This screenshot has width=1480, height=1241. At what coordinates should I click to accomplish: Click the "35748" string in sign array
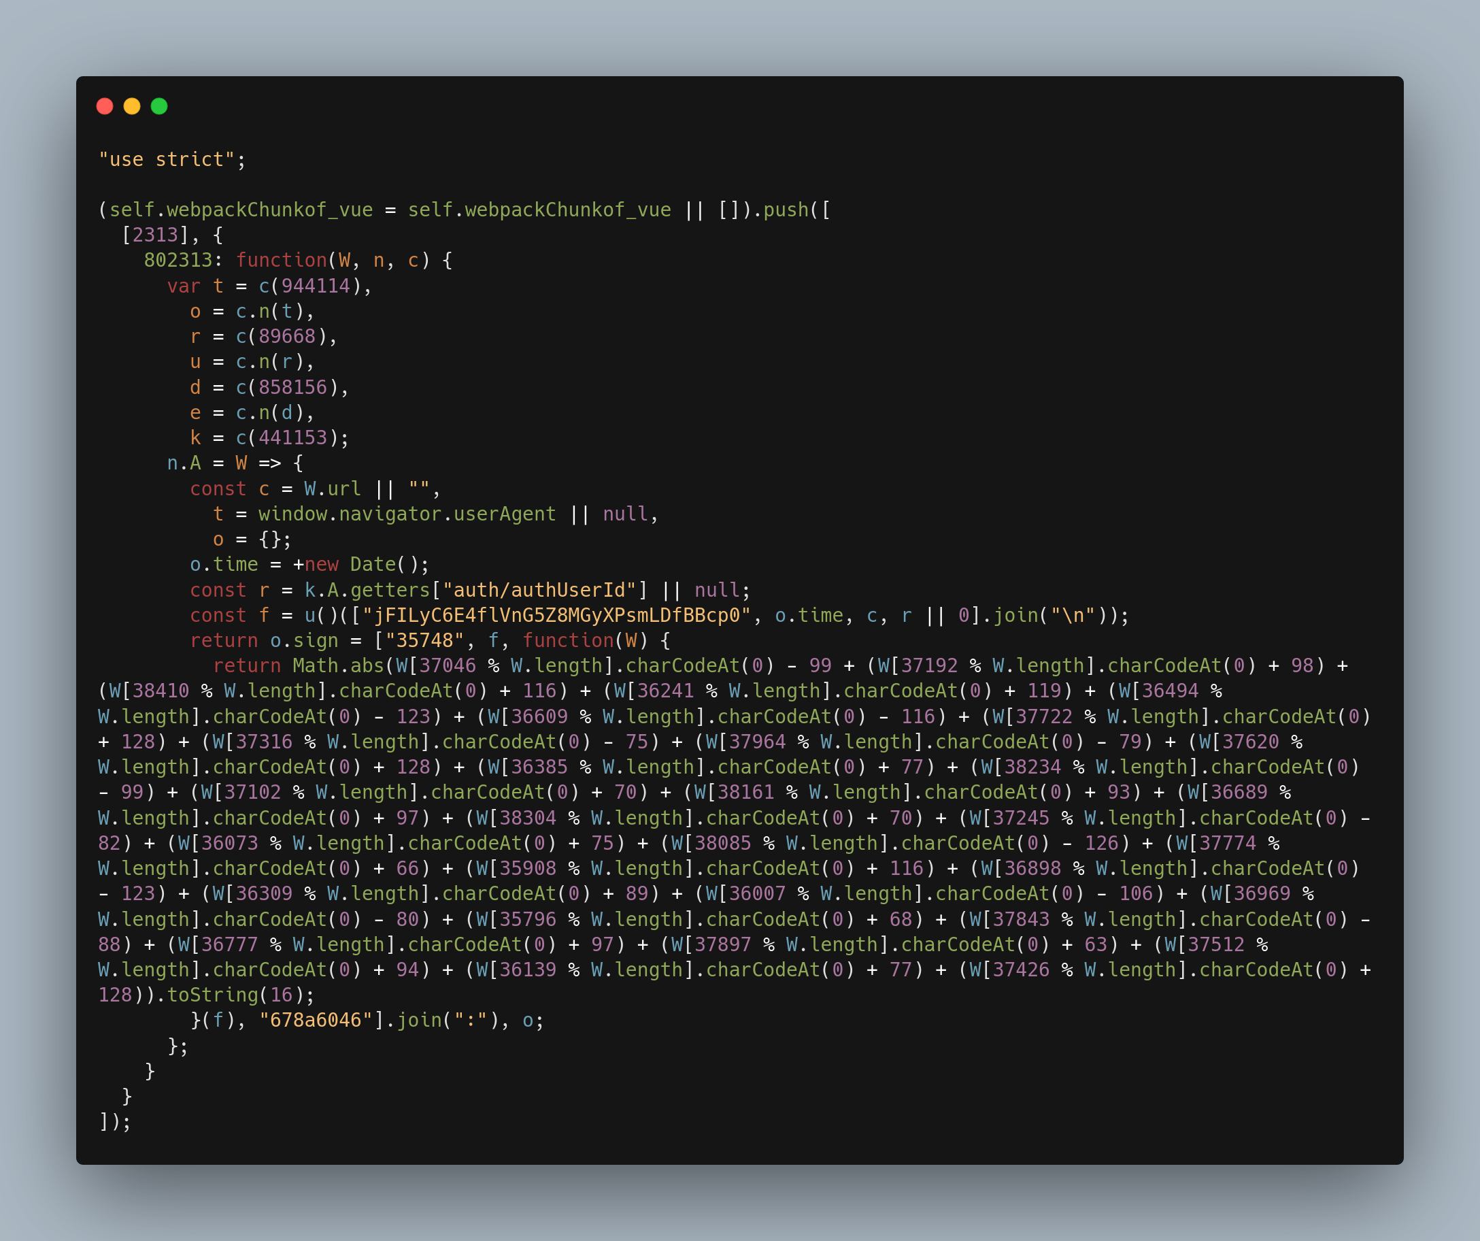point(424,641)
